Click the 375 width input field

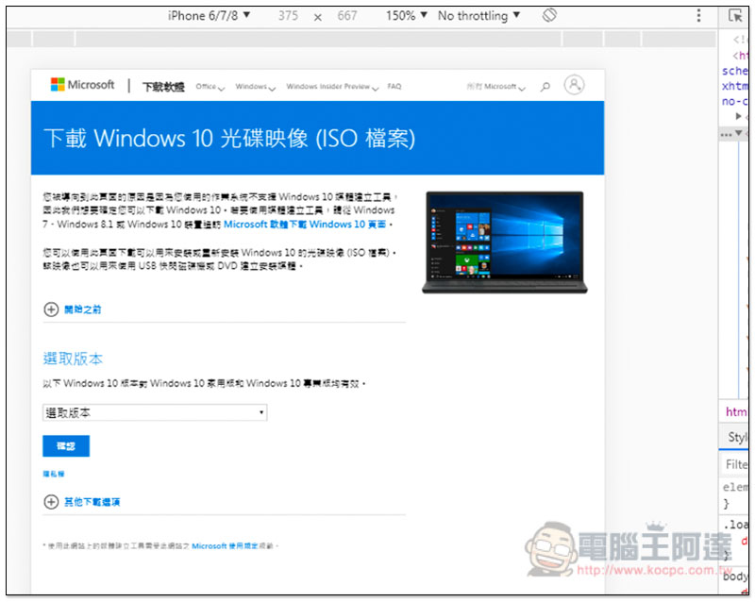point(288,16)
